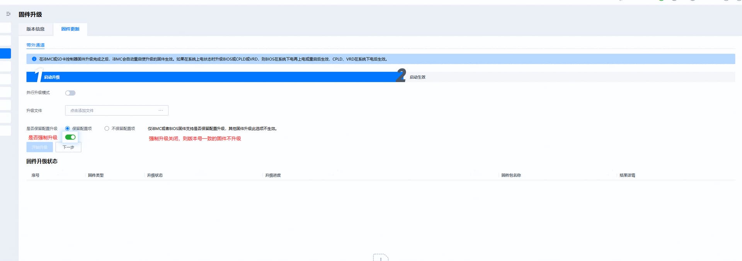Select the 不保留配置项 radio option
Screen dimensions: 742x261
pyautogui.click(x=107, y=128)
